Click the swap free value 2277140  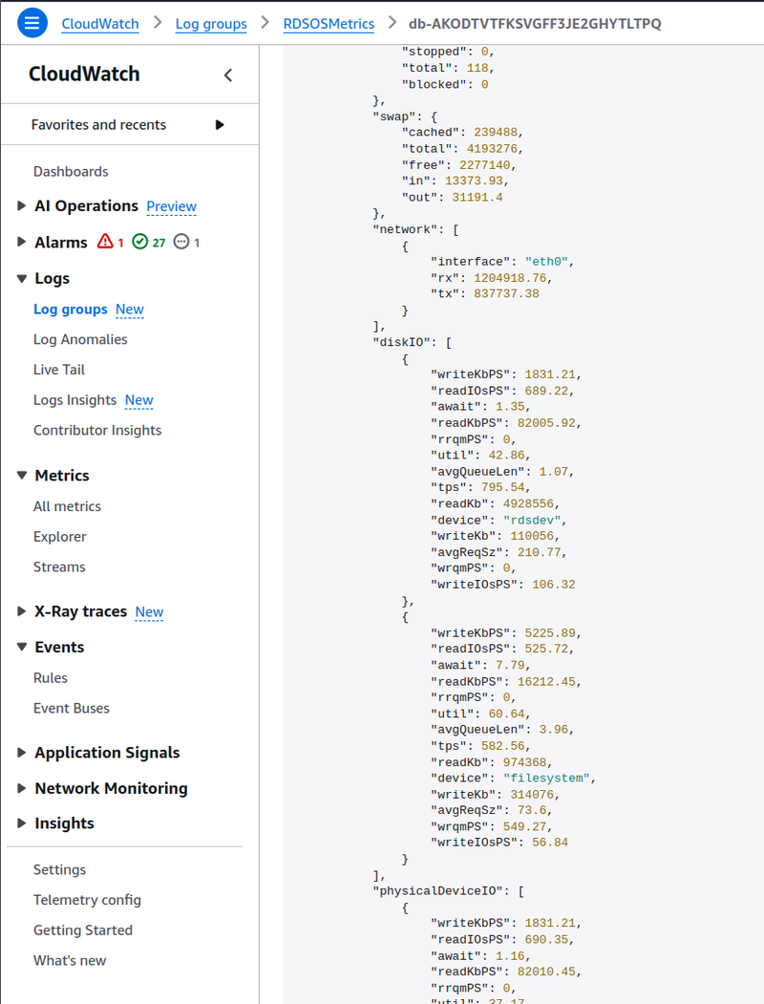485,165
